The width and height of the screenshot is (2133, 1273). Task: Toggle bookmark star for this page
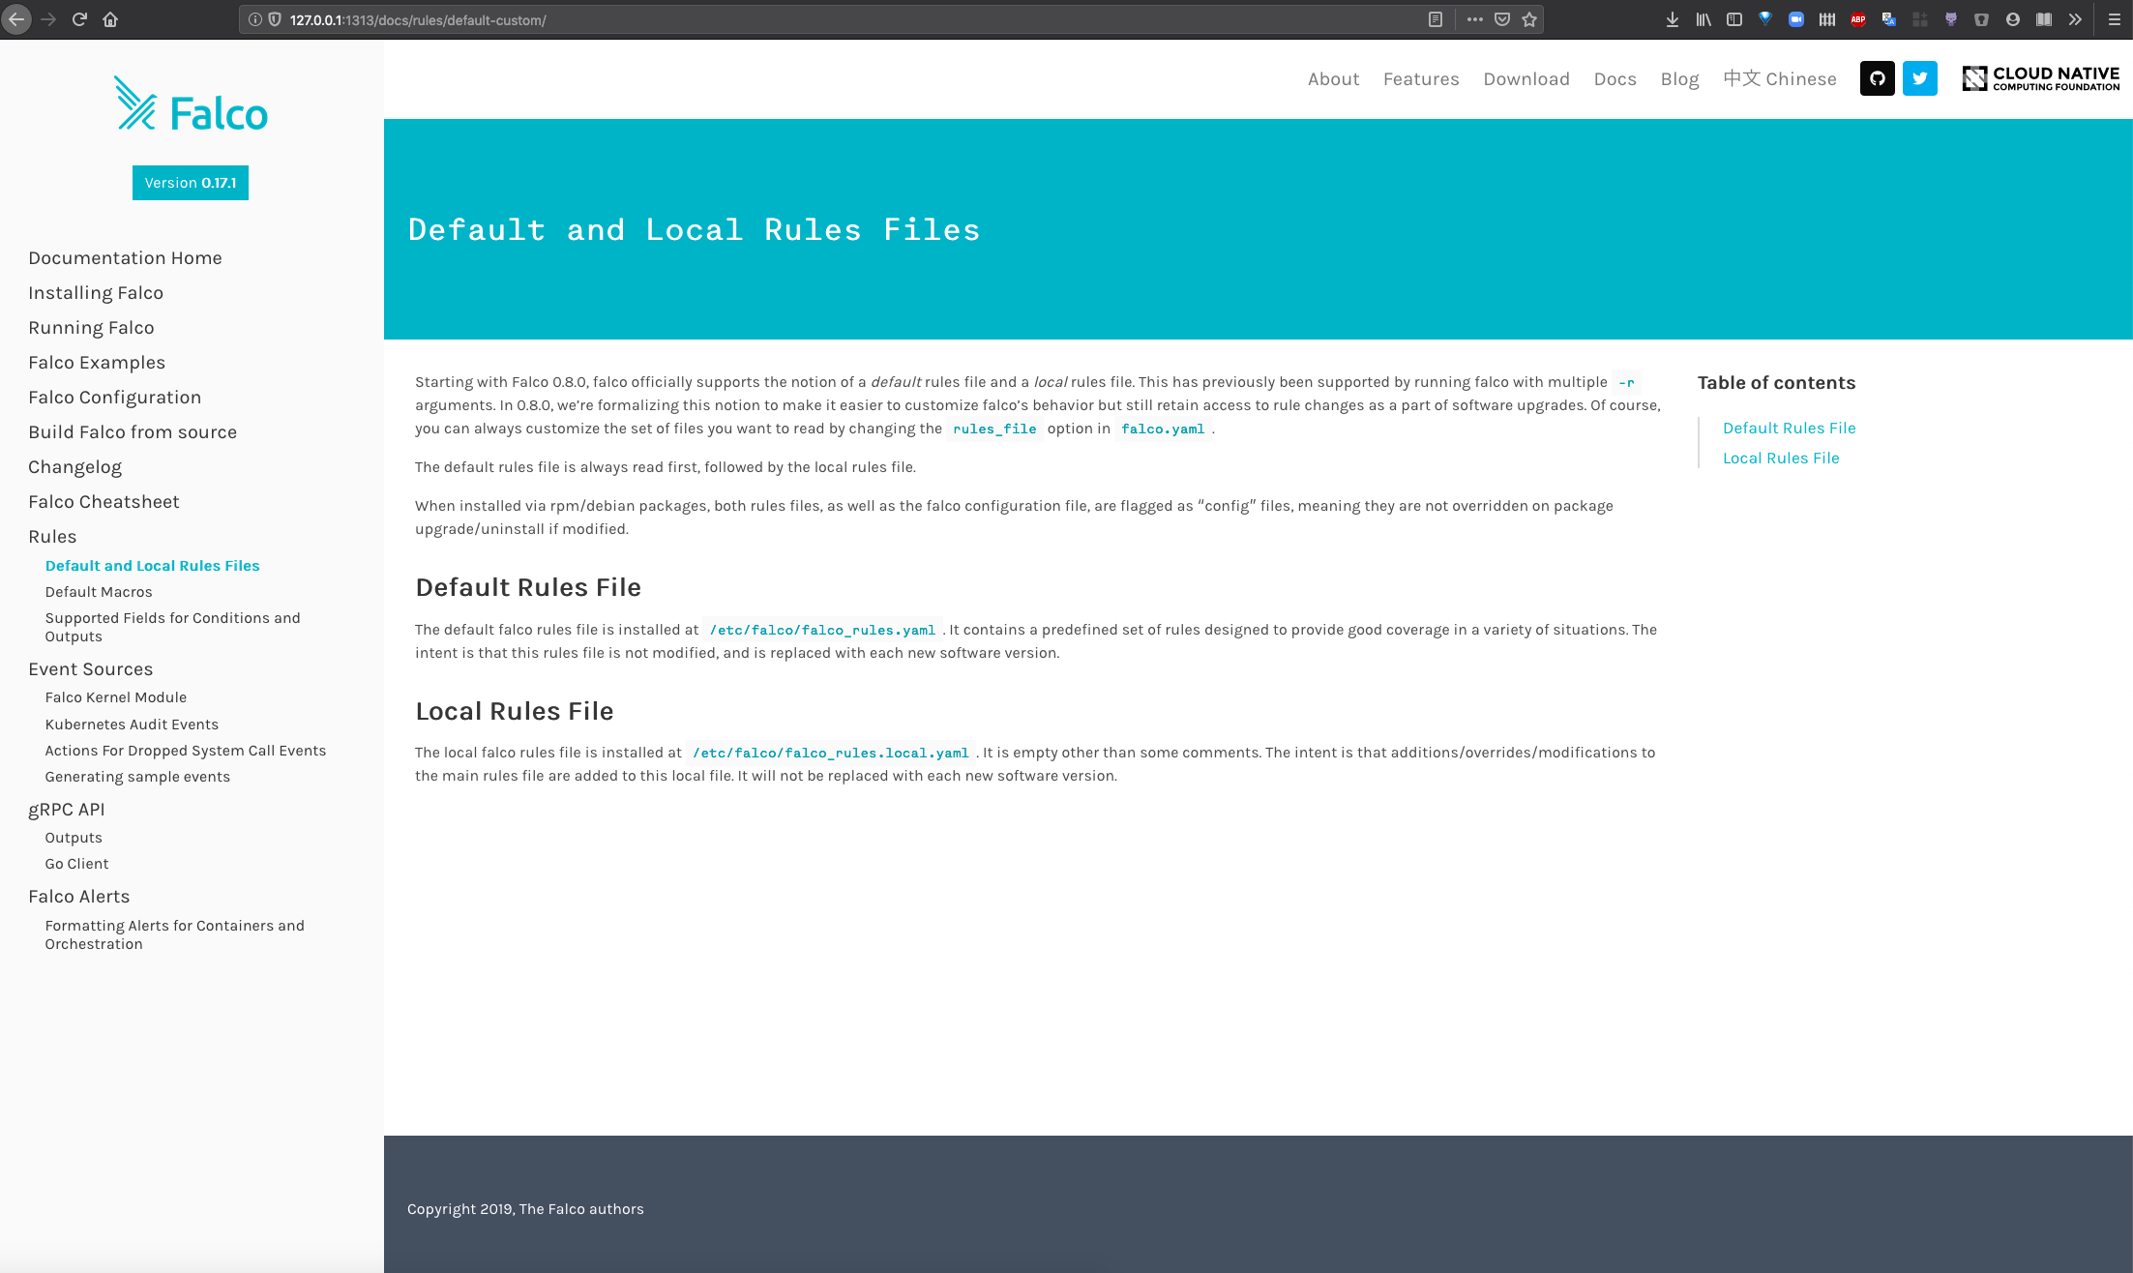click(x=1530, y=18)
